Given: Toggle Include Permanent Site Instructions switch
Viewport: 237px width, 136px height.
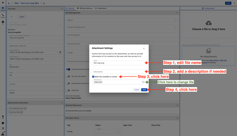Looking at the screenshot, I should pos(68,69).
